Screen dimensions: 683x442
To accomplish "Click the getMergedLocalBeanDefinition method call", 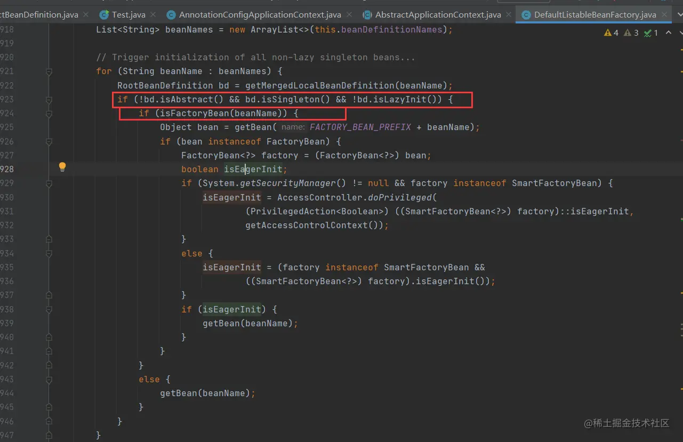I will point(320,85).
